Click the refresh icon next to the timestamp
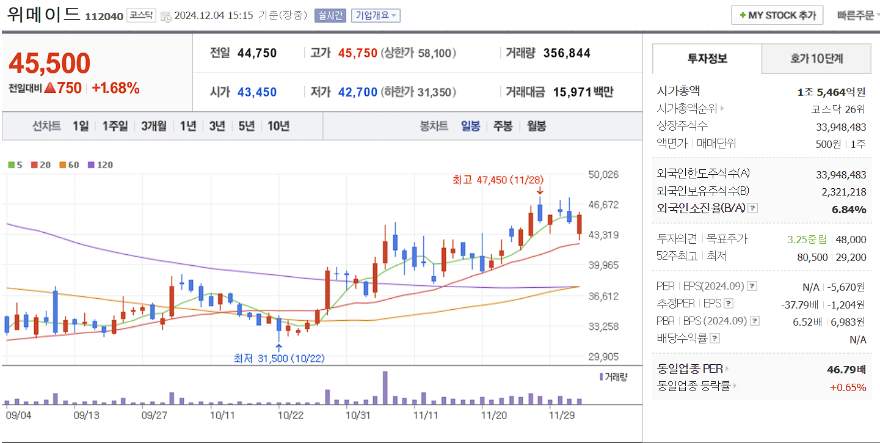The width and height of the screenshot is (880, 443). click(x=167, y=16)
